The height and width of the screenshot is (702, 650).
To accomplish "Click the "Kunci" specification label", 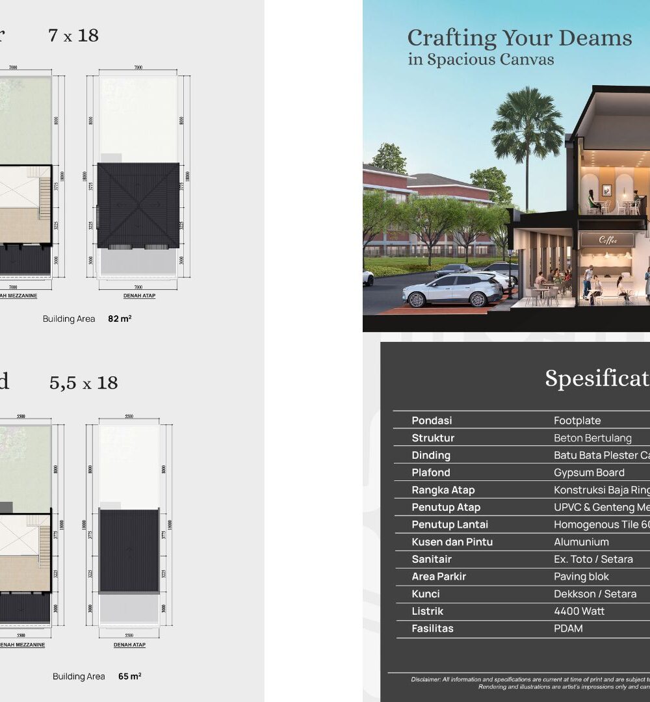I will click(x=426, y=593).
